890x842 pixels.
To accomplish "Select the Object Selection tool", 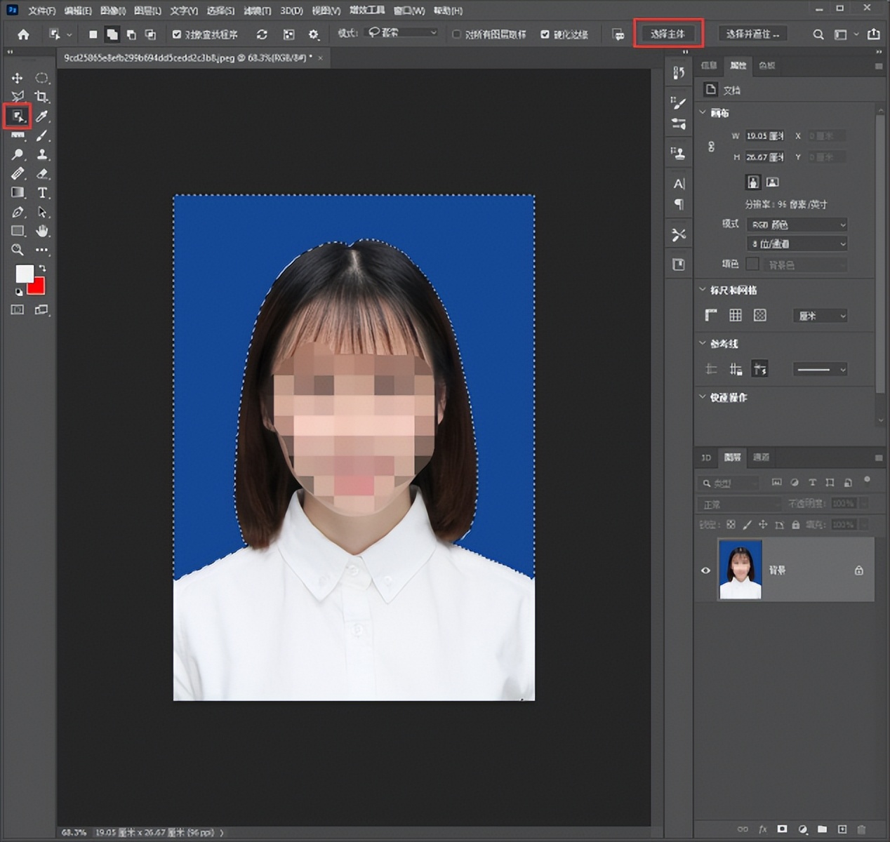I will click(x=18, y=116).
